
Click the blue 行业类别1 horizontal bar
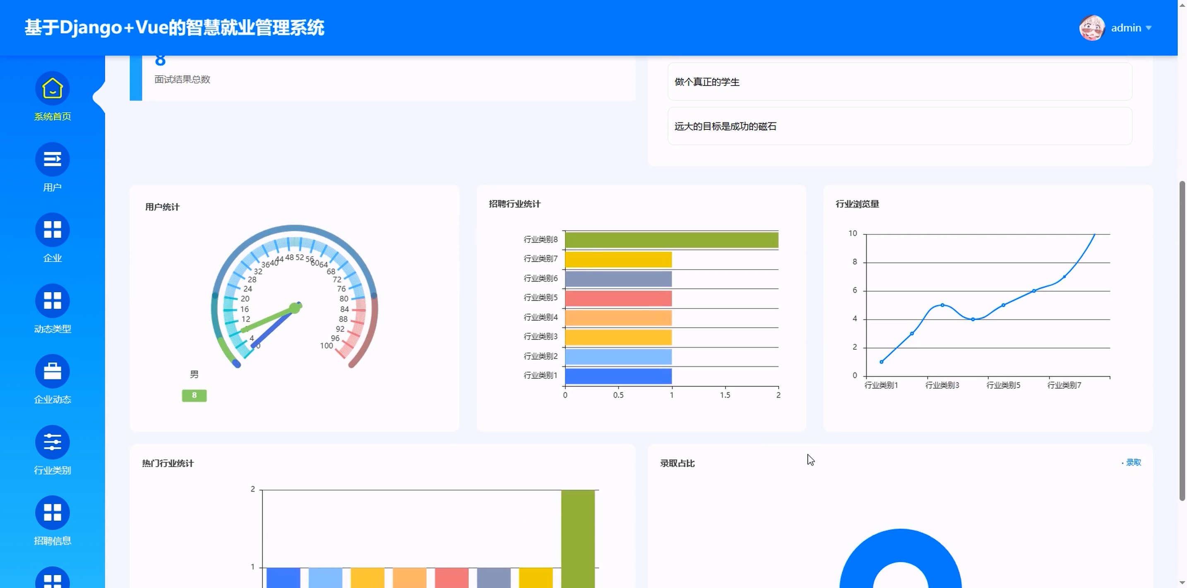pyautogui.click(x=618, y=376)
